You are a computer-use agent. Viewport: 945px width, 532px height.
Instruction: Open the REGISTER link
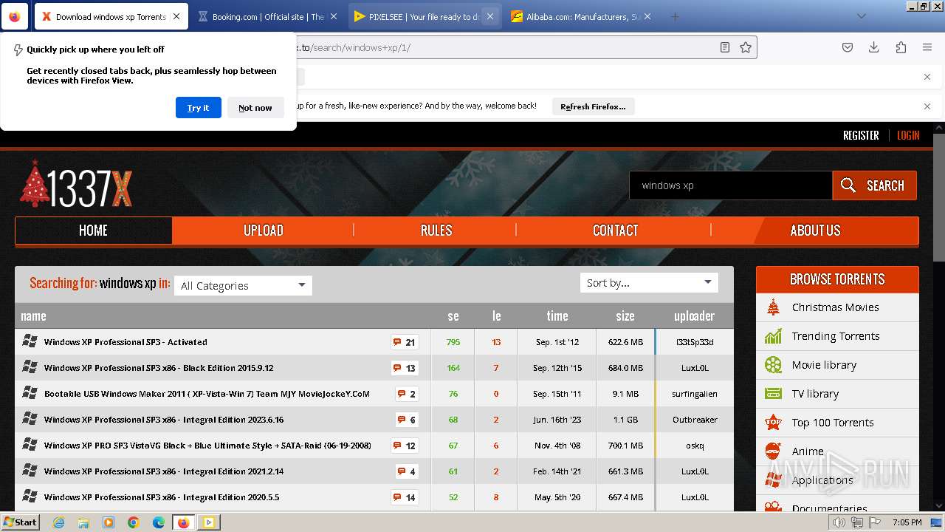point(861,135)
